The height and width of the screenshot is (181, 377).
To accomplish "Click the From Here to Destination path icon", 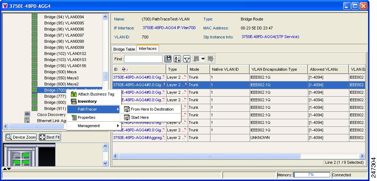I will pyautogui.click(x=127, y=109).
